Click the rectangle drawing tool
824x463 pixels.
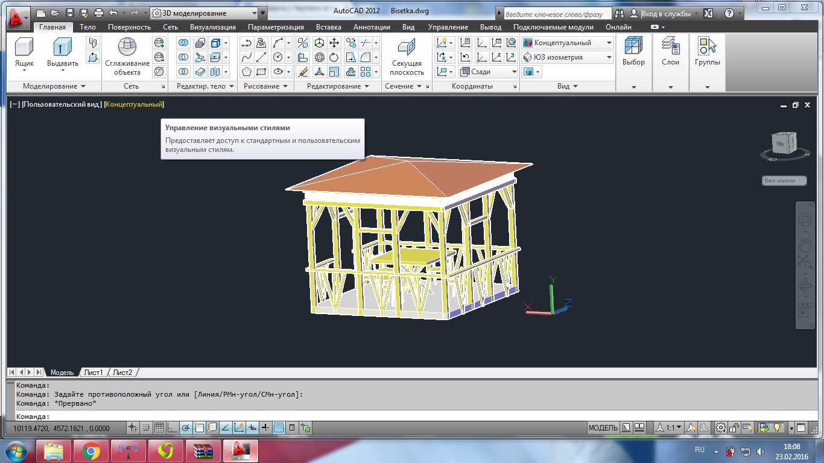261,72
